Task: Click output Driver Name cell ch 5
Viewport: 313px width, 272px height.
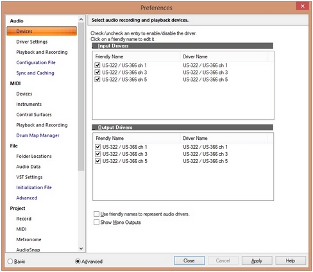Action: coord(205,161)
